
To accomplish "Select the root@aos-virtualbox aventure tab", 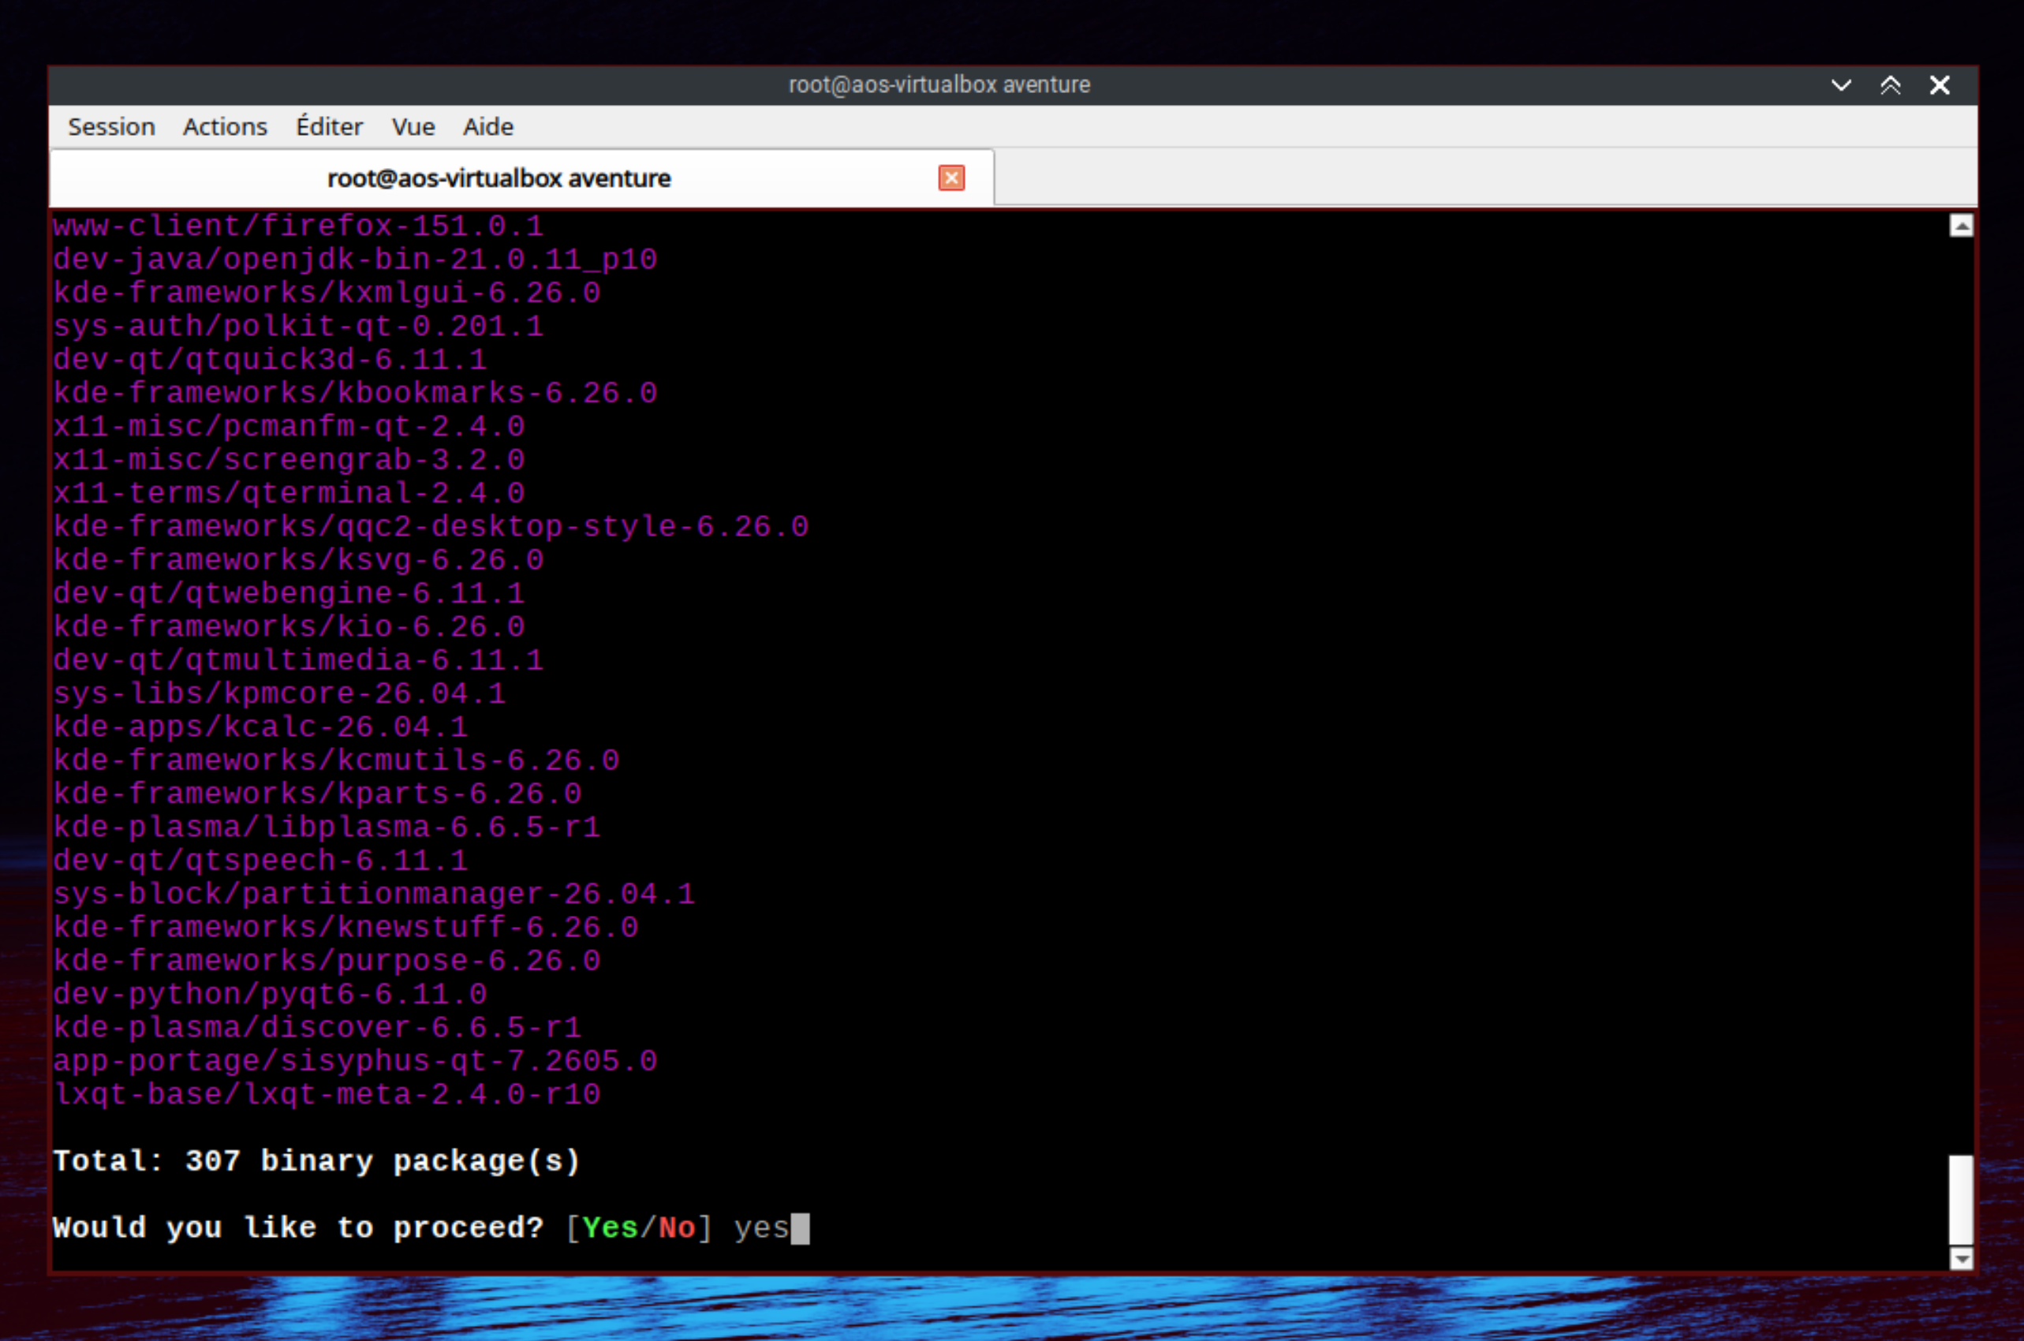I will [522, 178].
